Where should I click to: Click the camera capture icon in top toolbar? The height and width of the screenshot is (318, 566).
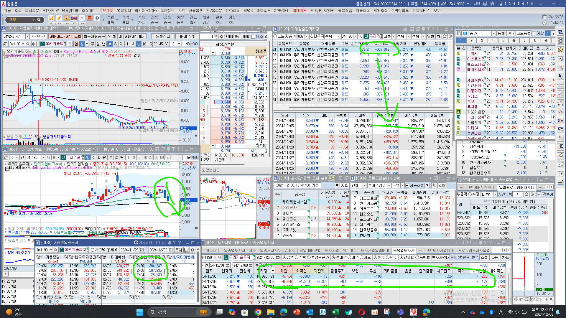point(74,18)
